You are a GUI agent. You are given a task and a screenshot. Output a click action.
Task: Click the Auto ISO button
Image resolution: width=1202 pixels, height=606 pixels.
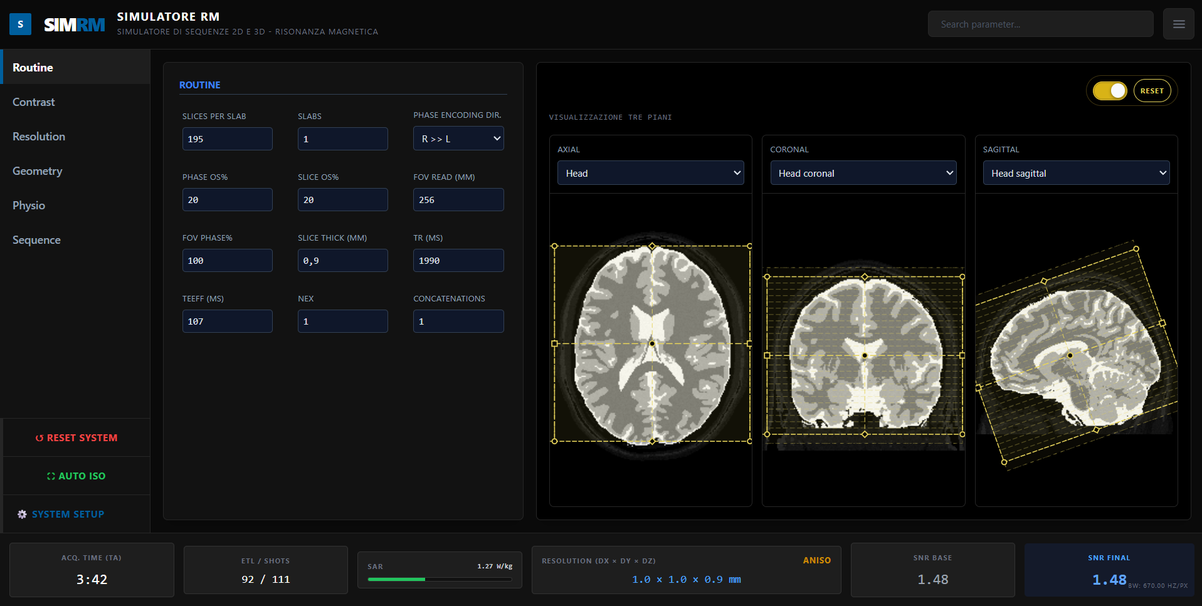tap(76, 476)
